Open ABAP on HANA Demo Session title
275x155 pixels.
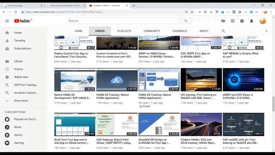click(x=156, y=55)
